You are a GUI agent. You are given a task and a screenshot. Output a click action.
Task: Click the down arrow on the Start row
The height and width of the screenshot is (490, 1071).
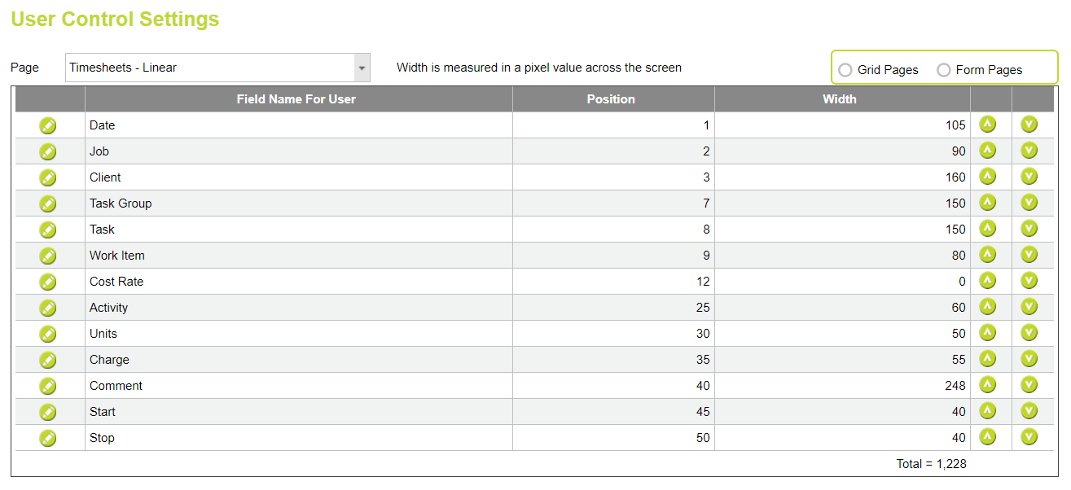pyautogui.click(x=1029, y=411)
